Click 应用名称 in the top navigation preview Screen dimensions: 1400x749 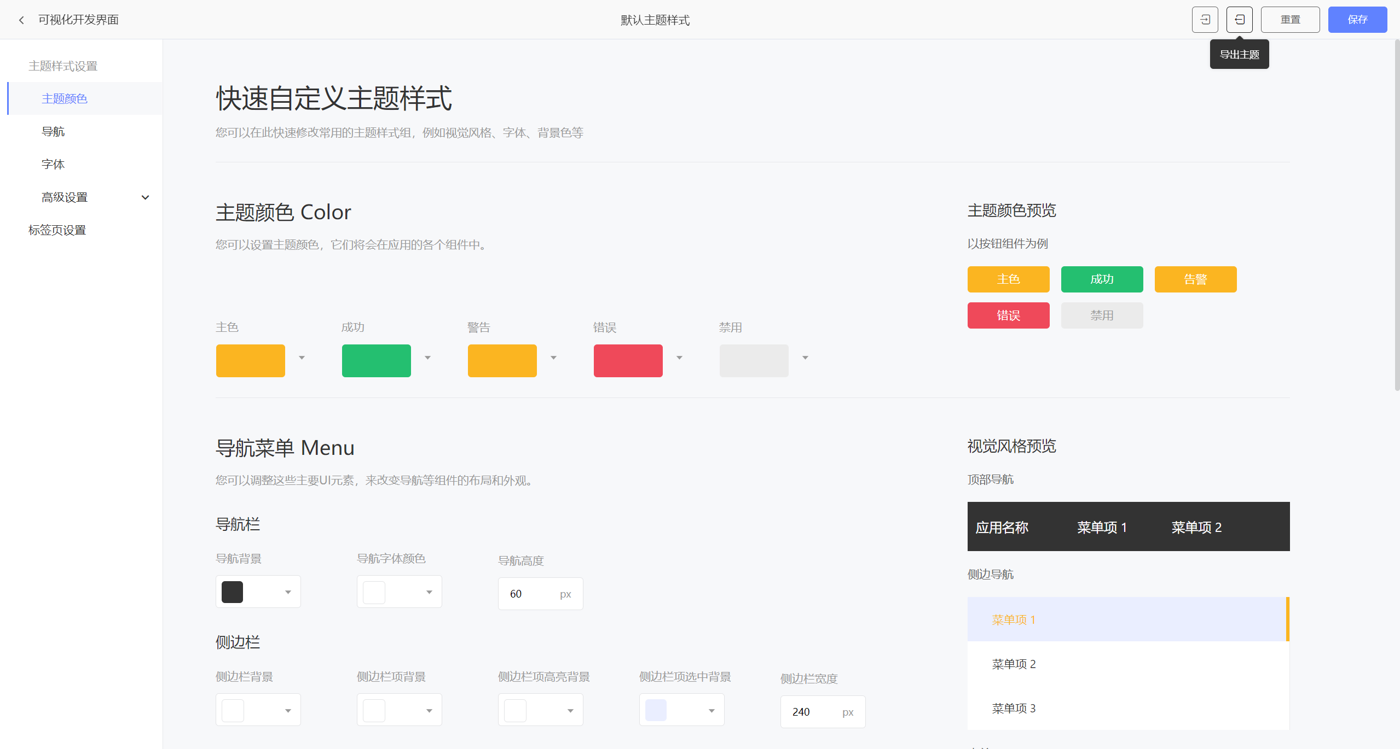pyautogui.click(x=1002, y=527)
